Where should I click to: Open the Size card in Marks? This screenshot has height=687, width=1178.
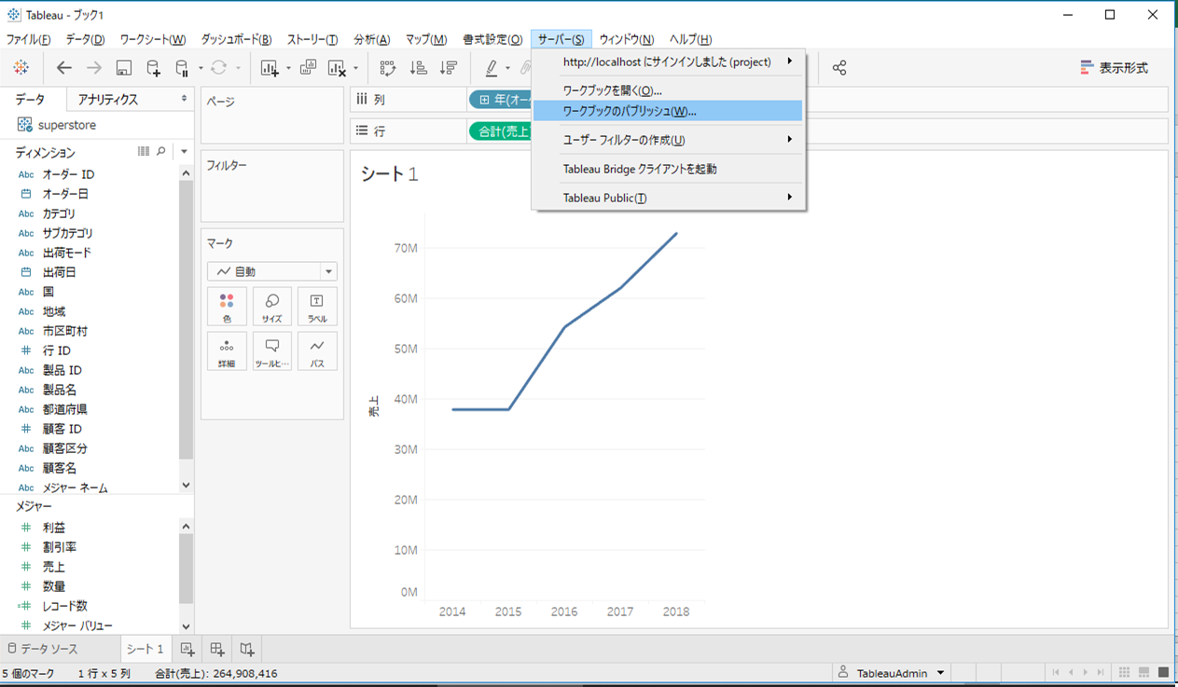(272, 306)
